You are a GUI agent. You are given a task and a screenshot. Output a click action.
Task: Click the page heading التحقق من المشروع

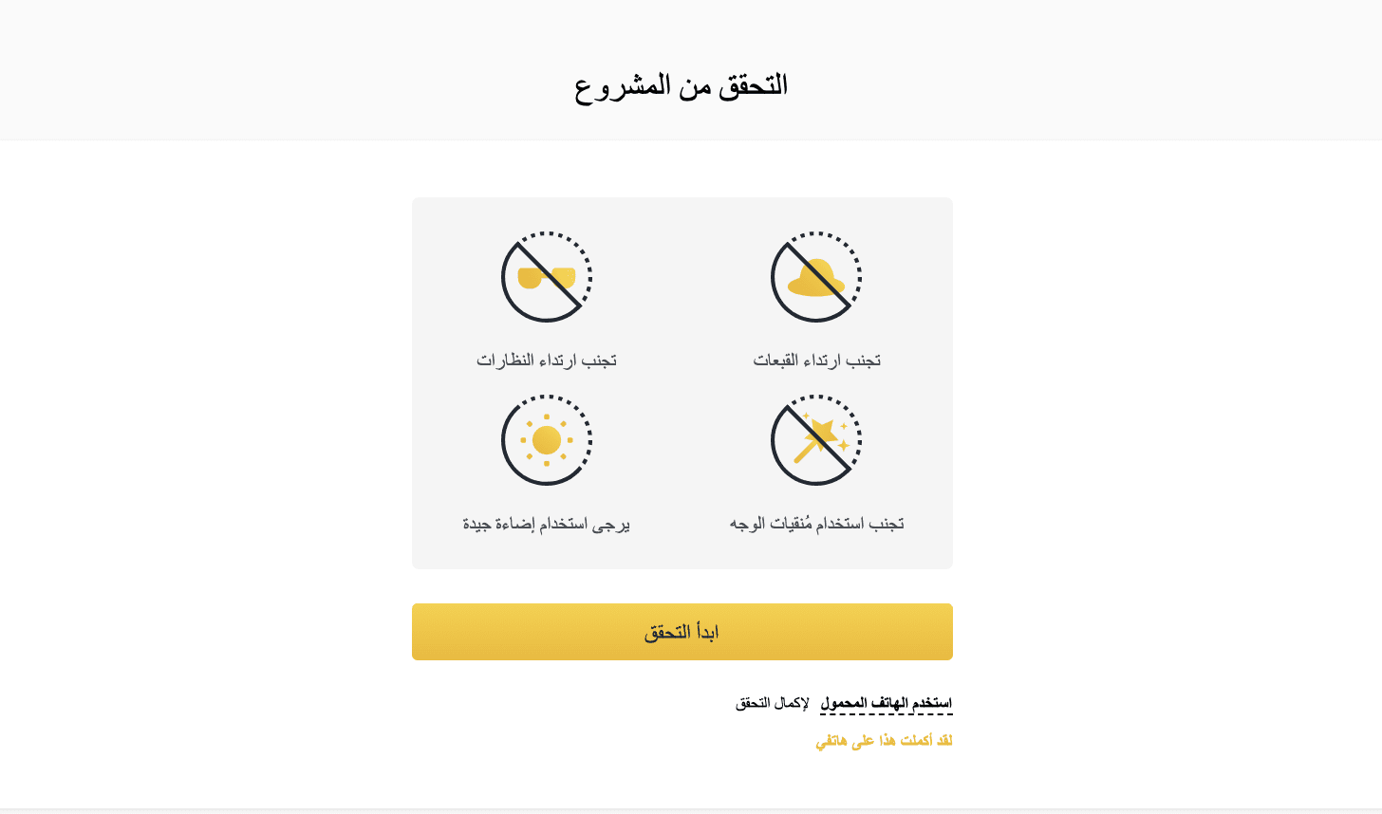coord(682,85)
